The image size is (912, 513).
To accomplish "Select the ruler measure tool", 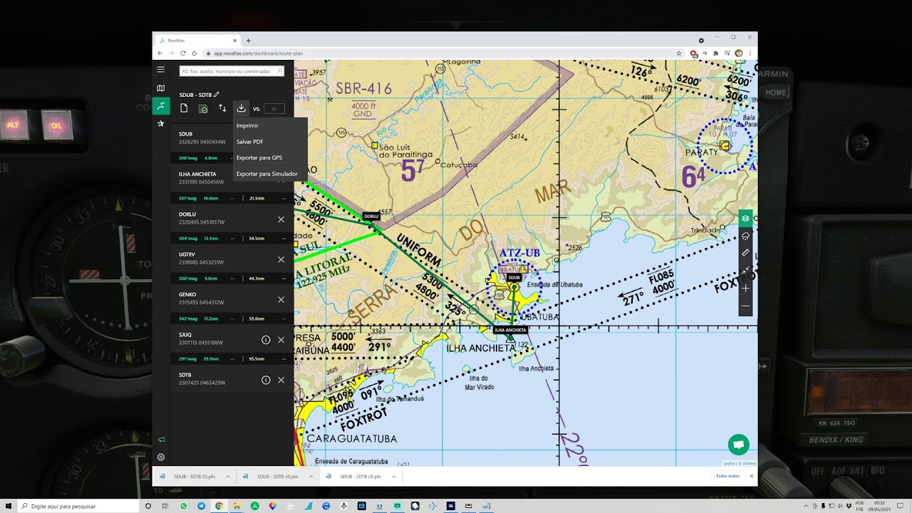I will 745,253.
